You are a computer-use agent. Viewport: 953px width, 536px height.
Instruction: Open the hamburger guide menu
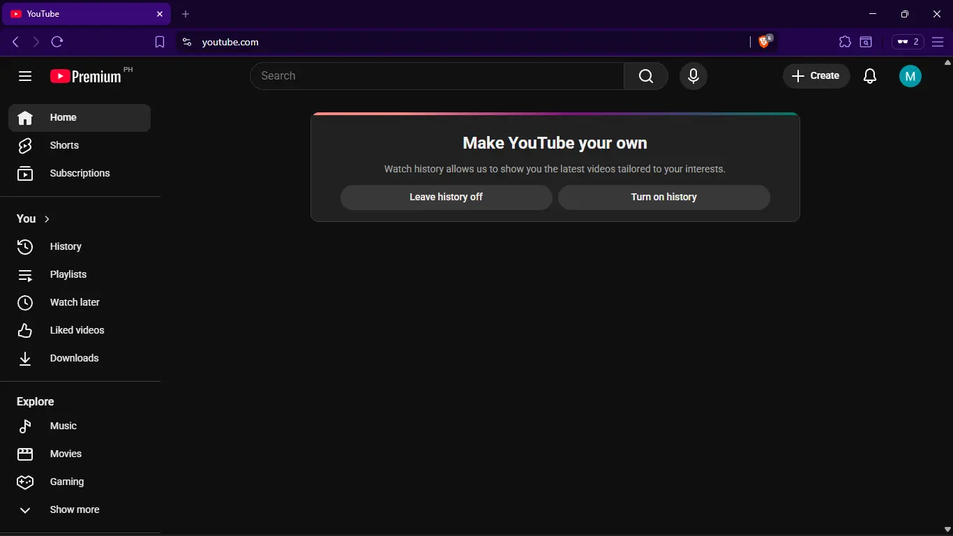pos(25,76)
